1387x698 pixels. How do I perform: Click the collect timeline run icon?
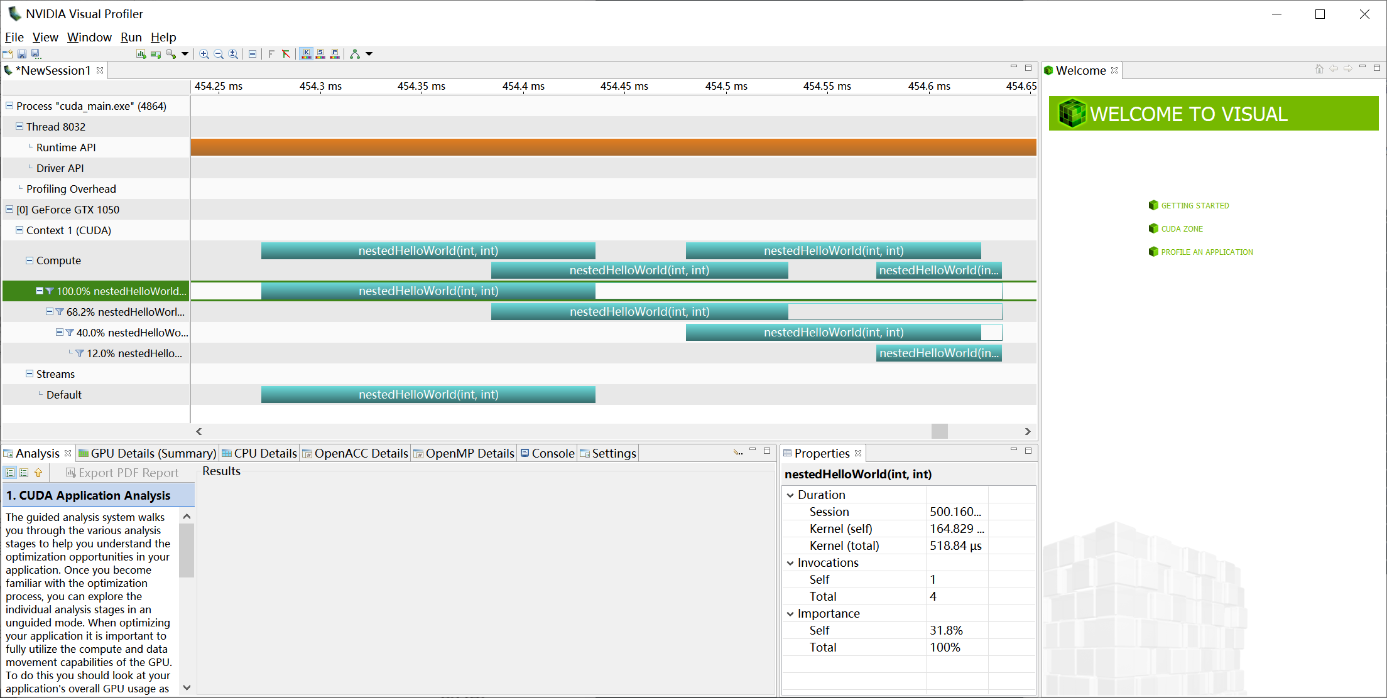pyautogui.click(x=156, y=54)
